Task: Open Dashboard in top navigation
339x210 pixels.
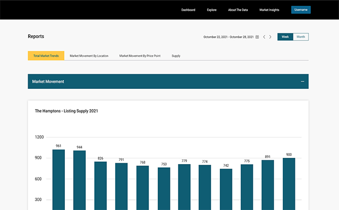Action: [188, 10]
